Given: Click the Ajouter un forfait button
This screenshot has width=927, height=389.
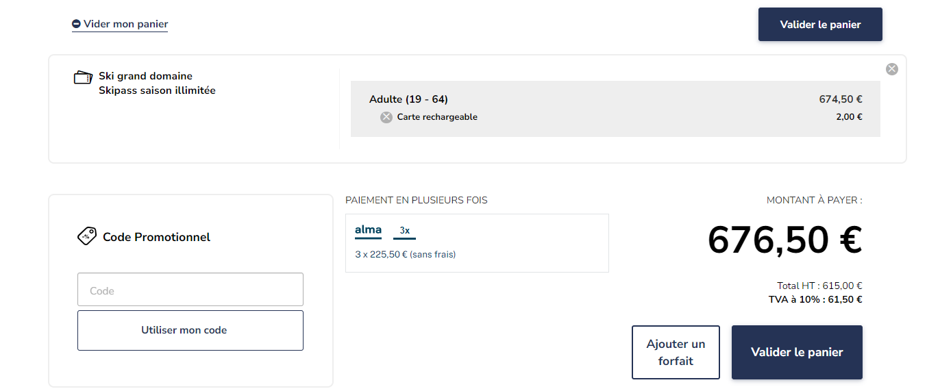Looking at the screenshot, I should pyautogui.click(x=676, y=352).
